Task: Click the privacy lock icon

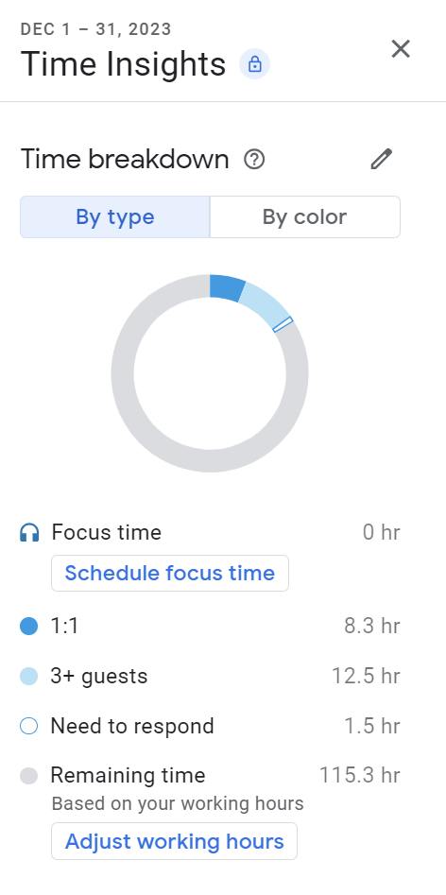Action: click(x=254, y=64)
